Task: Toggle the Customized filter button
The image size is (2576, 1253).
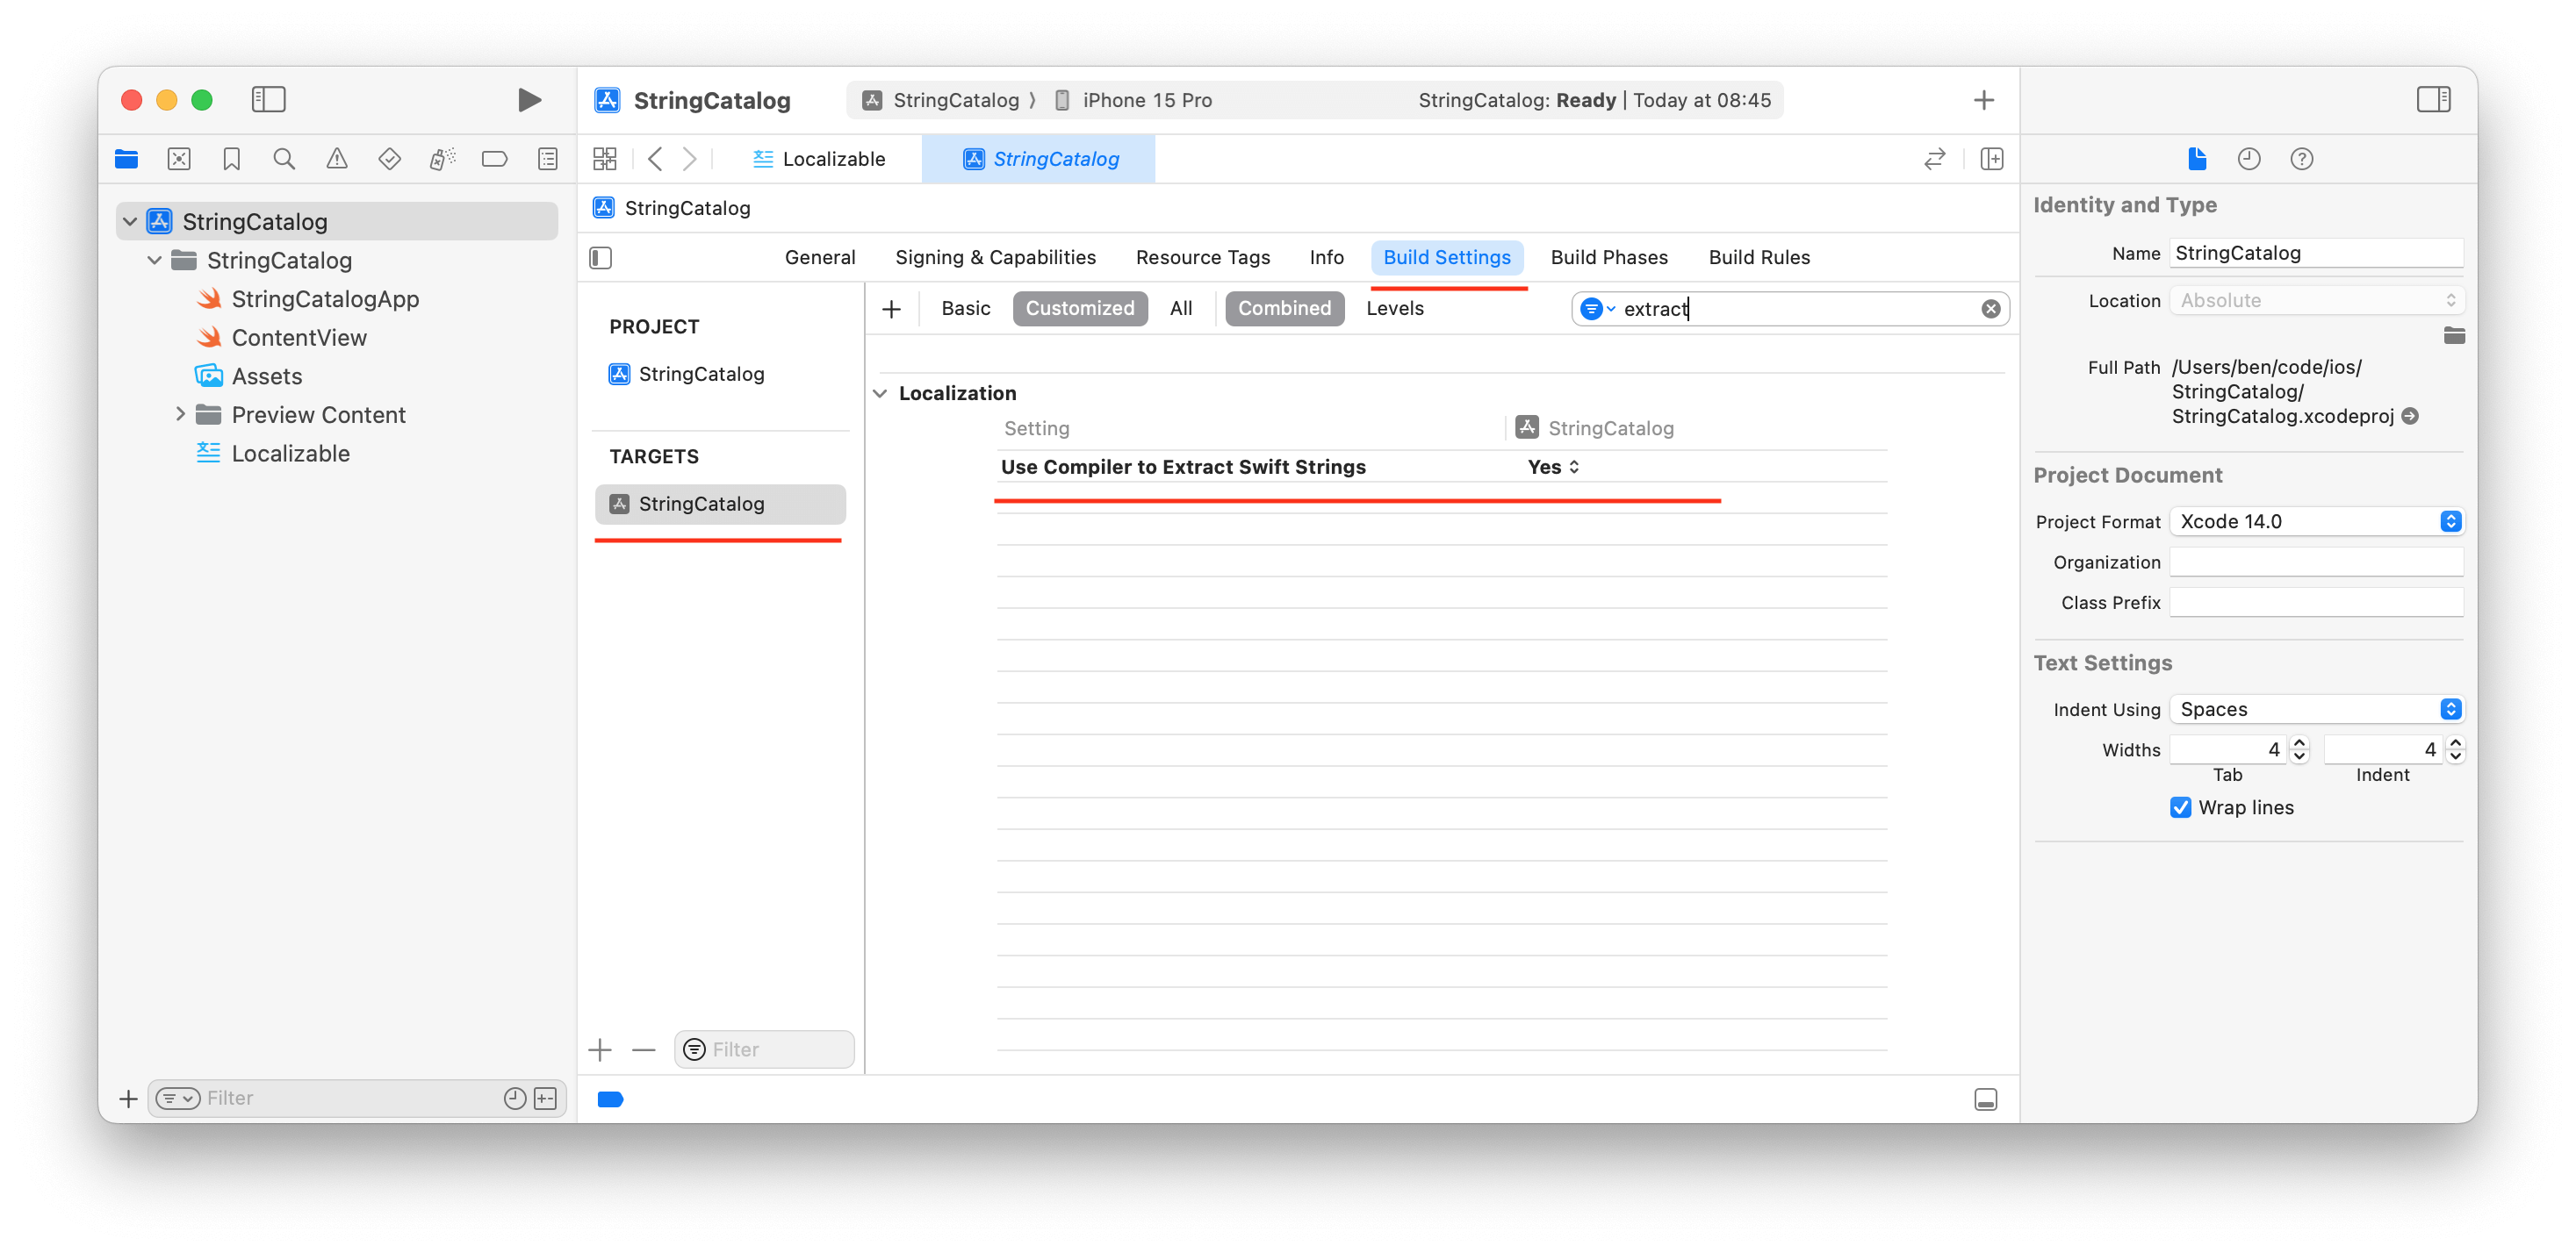Action: [1079, 309]
